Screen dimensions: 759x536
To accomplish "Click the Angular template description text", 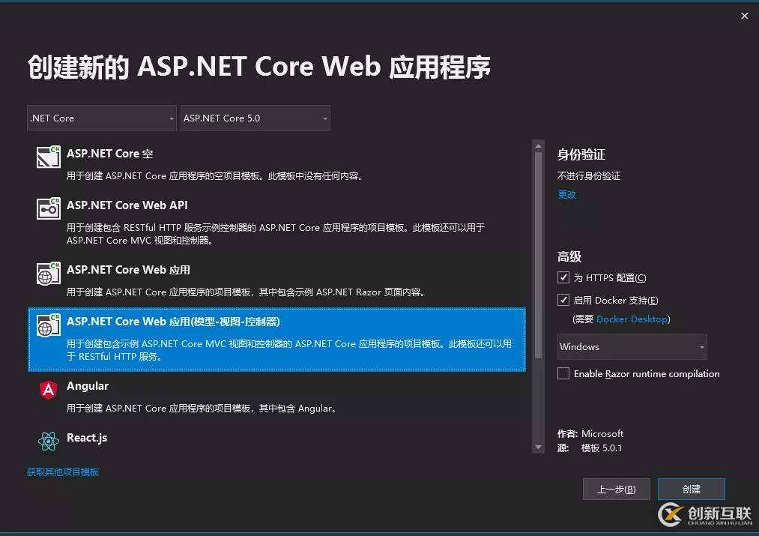I will [x=202, y=408].
